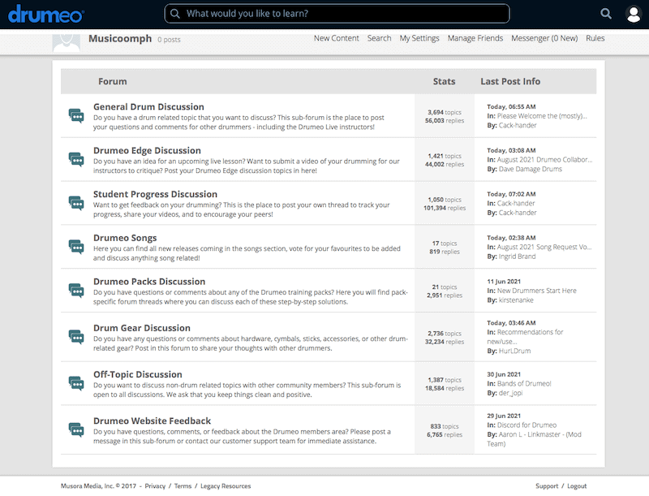The width and height of the screenshot is (649, 496).
Task: Open 'Please Welcome the (mostly)...' last post
Action: click(542, 116)
